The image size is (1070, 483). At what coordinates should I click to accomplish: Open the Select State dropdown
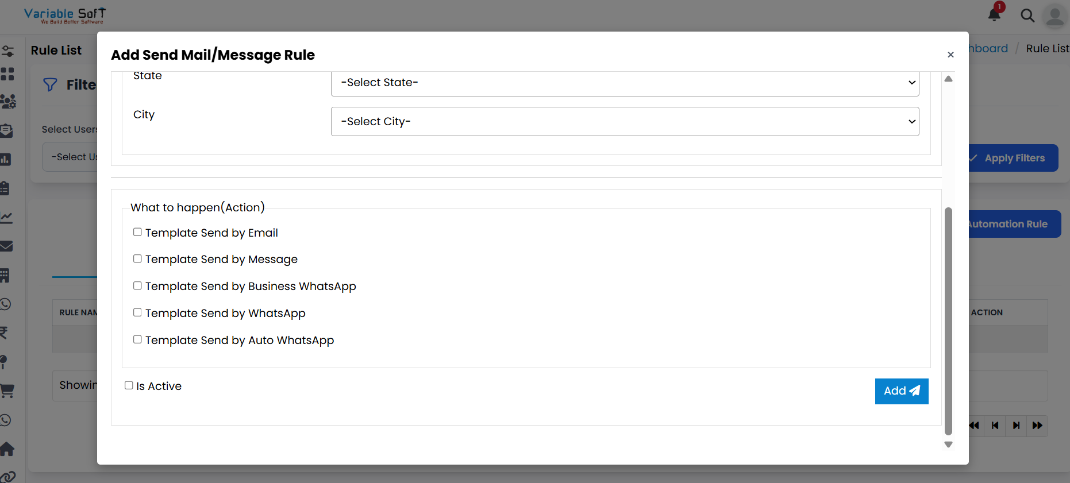point(625,83)
